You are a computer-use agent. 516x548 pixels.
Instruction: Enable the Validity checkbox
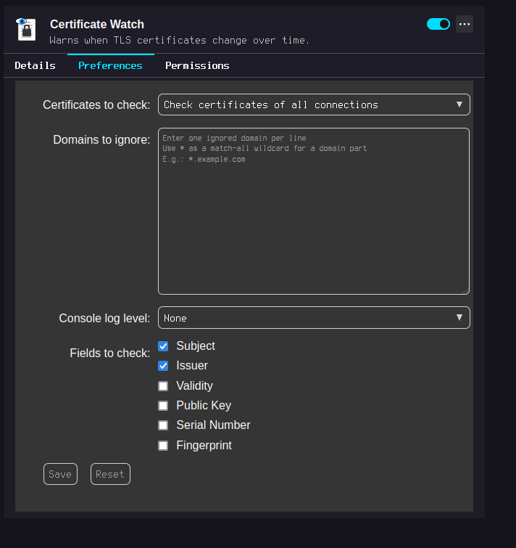(x=163, y=386)
